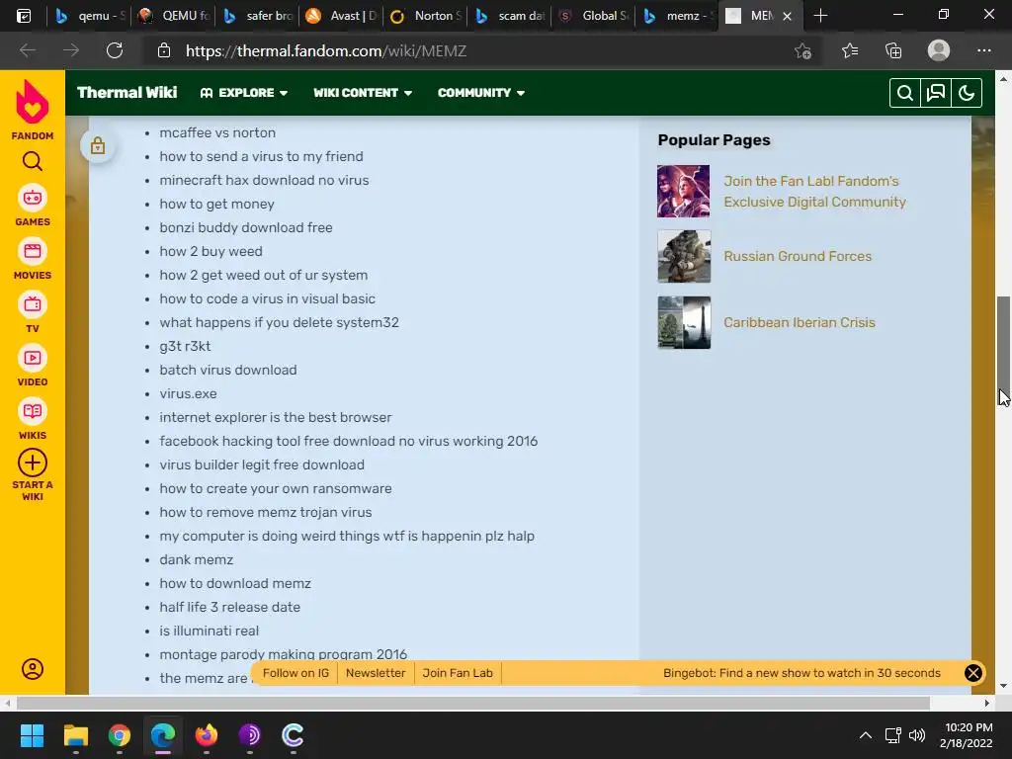Toggle dark mode with moon icon

tap(967, 93)
